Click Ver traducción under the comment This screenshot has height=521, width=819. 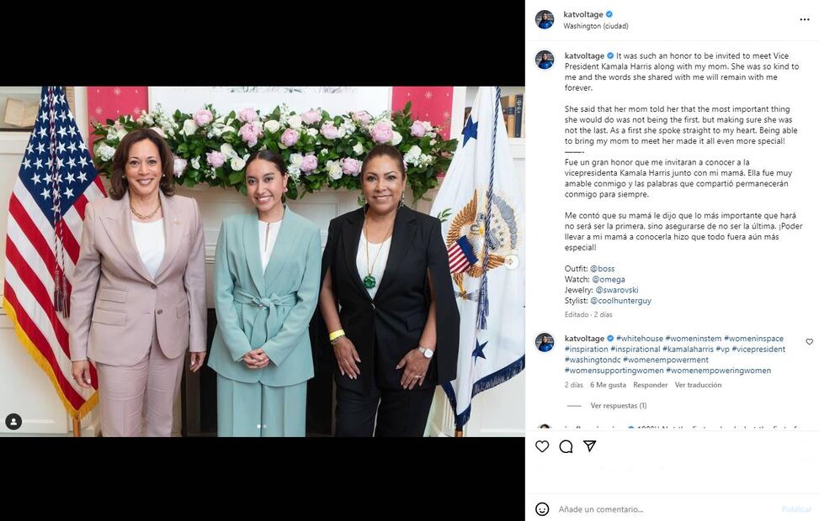point(698,385)
